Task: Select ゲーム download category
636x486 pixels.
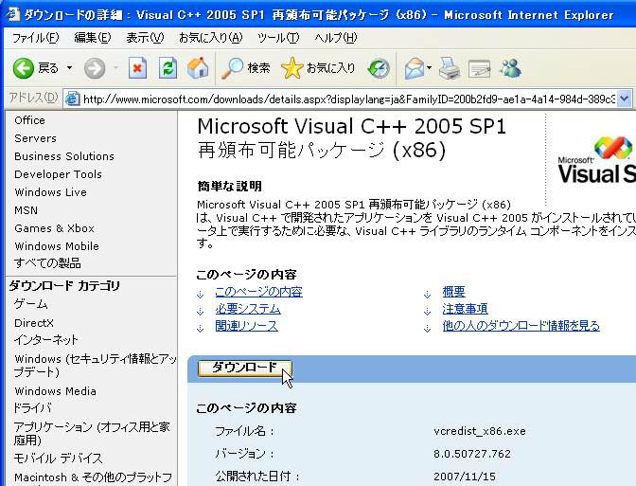Action: pyautogui.click(x=31, y=304)
